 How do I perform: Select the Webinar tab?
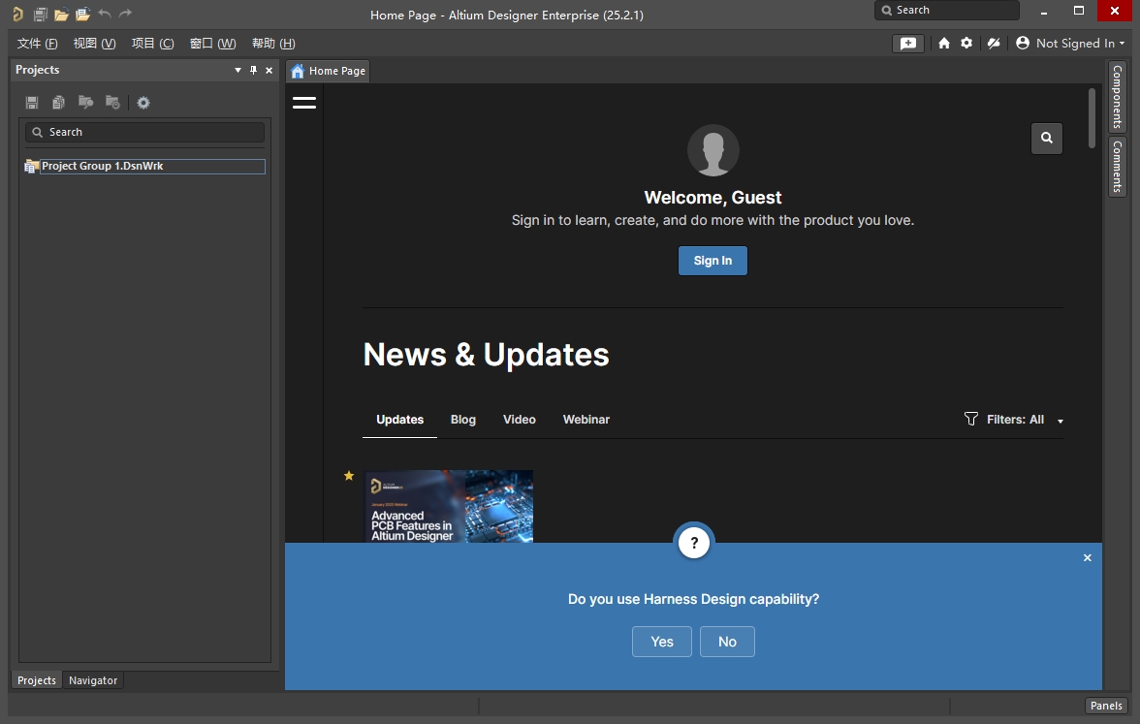click(586, 420)
